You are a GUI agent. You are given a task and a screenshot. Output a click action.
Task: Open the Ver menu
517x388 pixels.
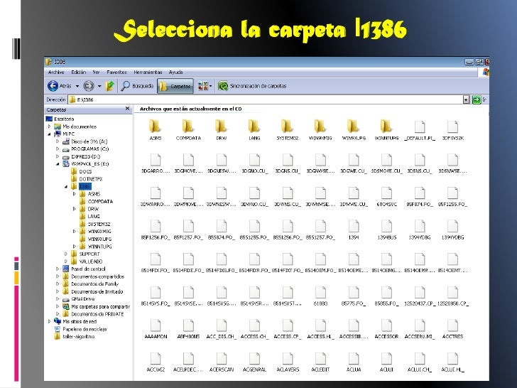click(96, 72)
